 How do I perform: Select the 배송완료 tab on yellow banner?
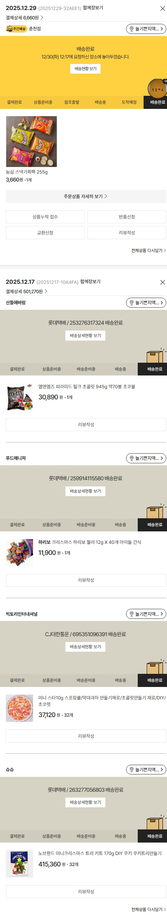click(155, 102)
